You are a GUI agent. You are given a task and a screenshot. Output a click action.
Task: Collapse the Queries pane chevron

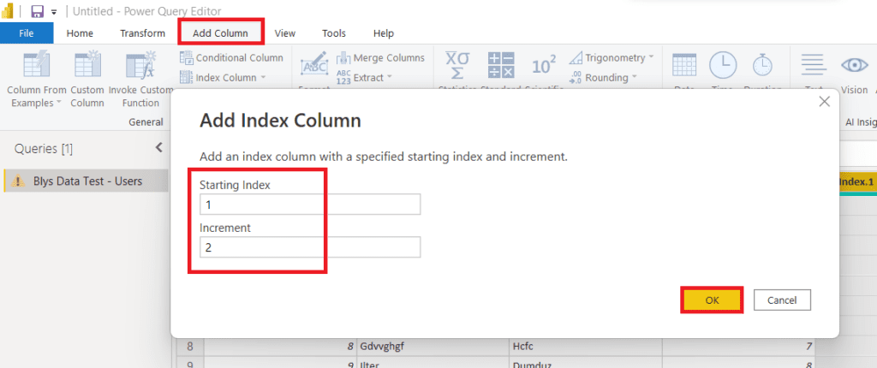pyautogui.click(x=158, y=148)
